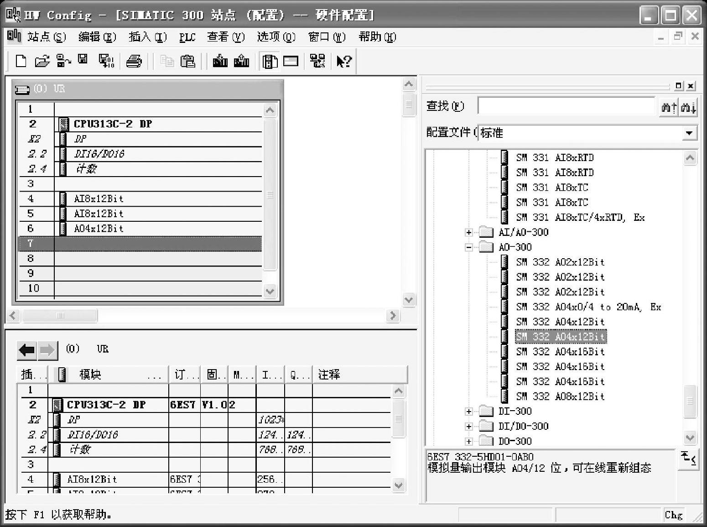This screenshot has width=707, height=527.
Task: Select rack row 2.4 计数
Action: click(x=140, y=169)
